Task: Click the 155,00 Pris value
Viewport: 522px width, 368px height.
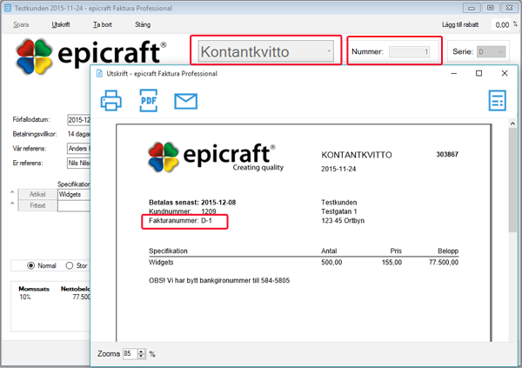Action: pyautogui.click(x=391, y=263)
